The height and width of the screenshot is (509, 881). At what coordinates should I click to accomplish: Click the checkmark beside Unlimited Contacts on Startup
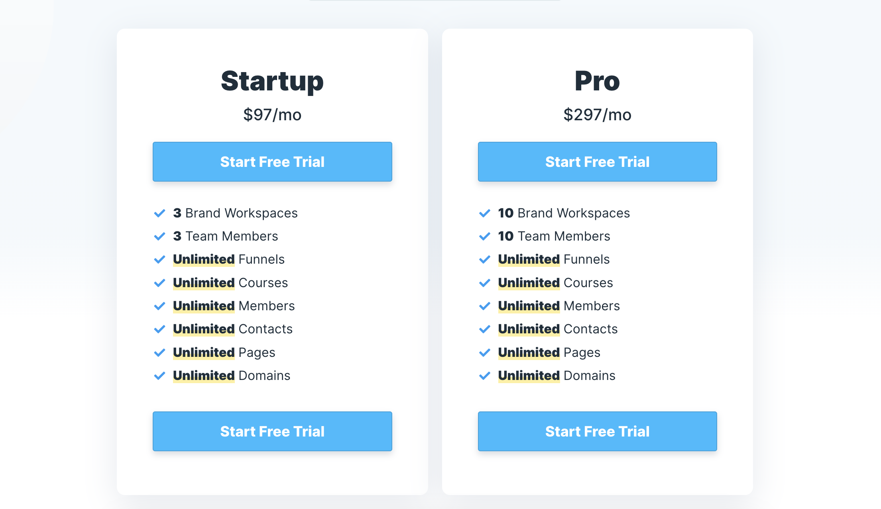[x=160, y=329]
